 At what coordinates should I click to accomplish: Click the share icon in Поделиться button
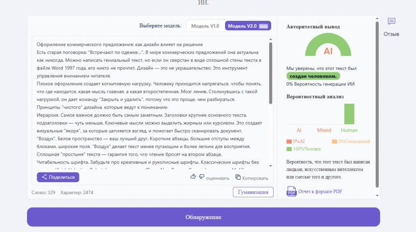(44, 177)
